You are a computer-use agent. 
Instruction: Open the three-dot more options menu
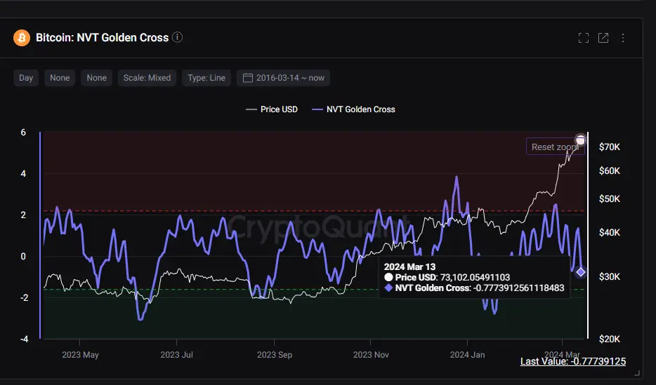pos(623,38)
